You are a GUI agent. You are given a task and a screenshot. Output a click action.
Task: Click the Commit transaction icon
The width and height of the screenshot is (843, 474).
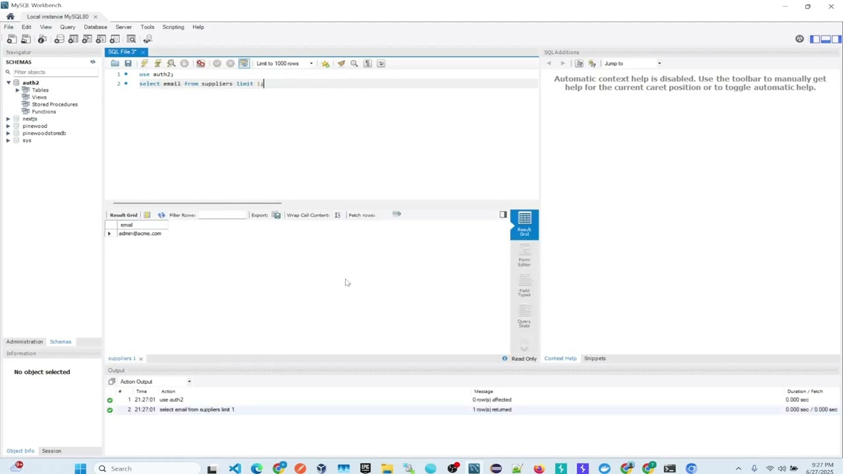(x=217, y=63)
